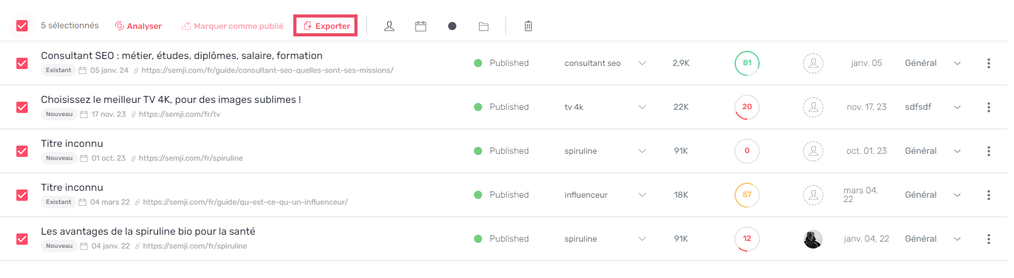Screen dimensions: 1014x278
Task: Open the three-dot menu for influenceur row
Action: pyautogui.click(x=989, y=195)
